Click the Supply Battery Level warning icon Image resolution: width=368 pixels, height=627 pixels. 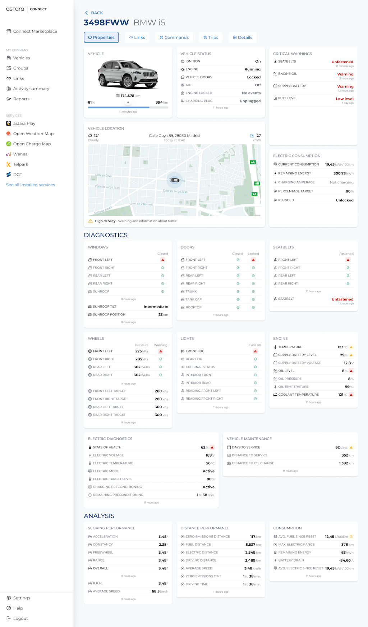click(x=351, y=355)
